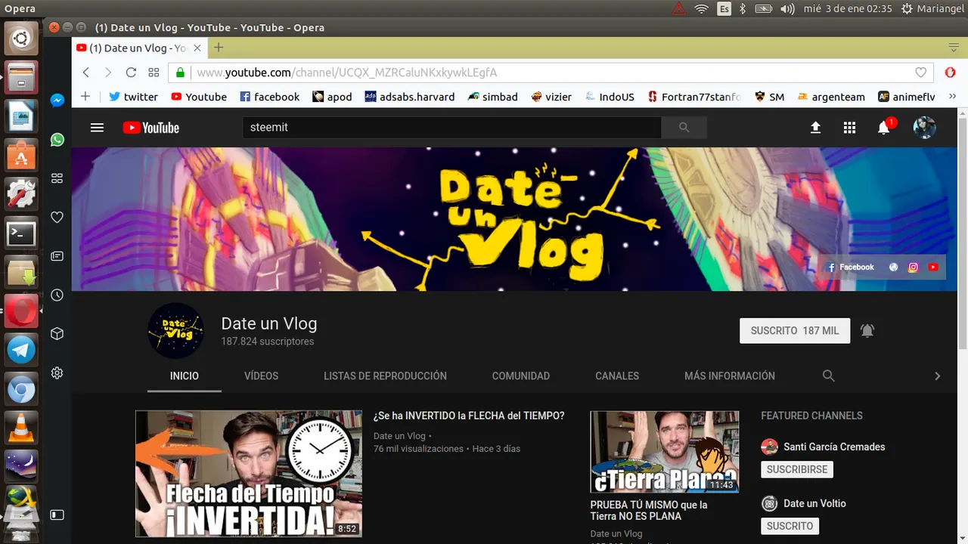Open the YouTube upload video icon
The width and height of the screenshot is (968, 544).
(x=815, y=128)
